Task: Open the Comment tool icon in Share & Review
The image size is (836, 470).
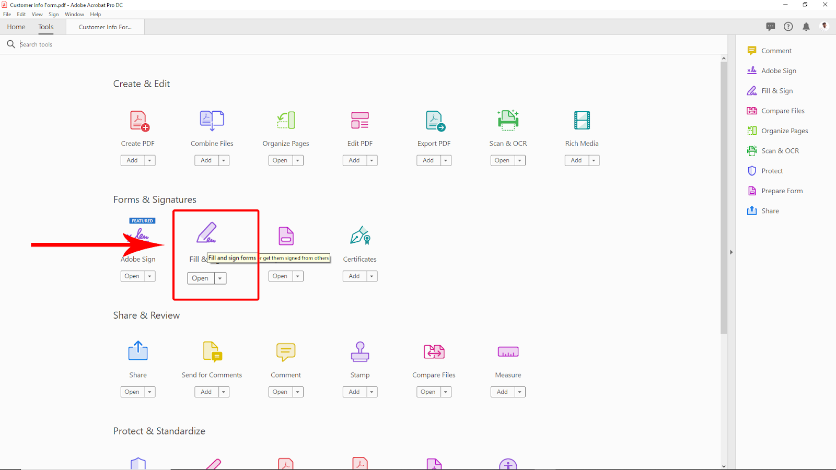Action: coord(286,352)
